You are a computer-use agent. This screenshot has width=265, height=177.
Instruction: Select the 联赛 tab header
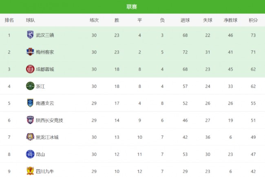pos(132,7)
